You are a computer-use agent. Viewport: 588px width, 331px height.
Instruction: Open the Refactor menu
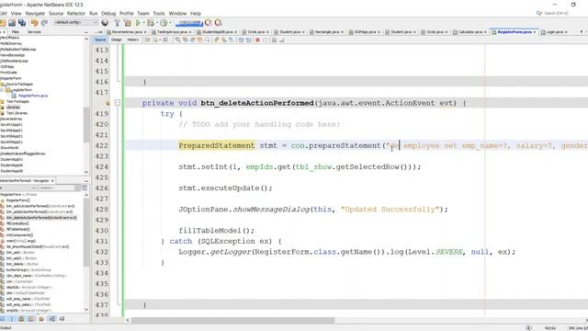pos(76,13)
